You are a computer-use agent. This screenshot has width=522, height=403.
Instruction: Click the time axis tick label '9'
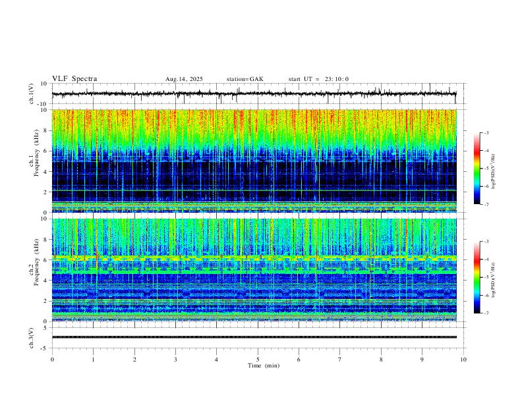click(x=422, y=360)
